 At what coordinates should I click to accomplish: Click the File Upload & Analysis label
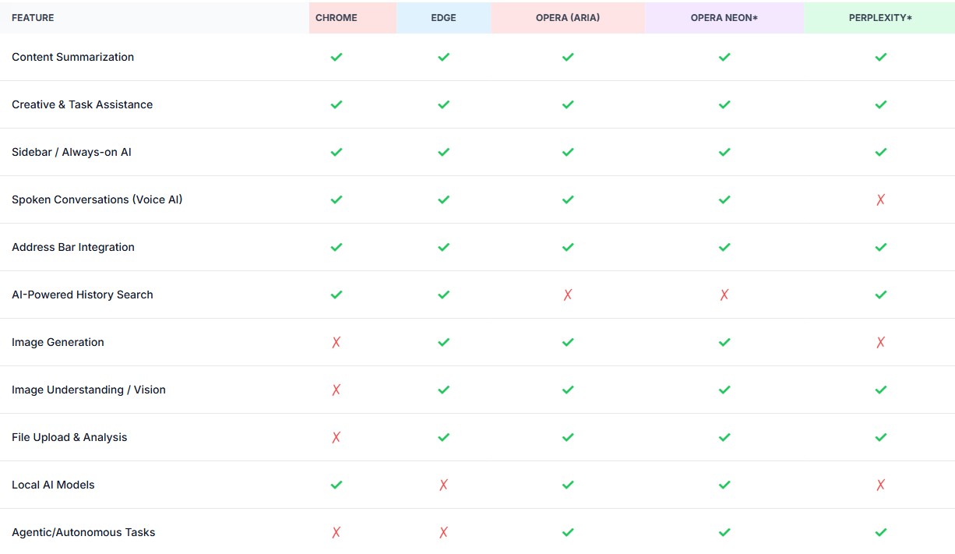(x=69, y=437)
